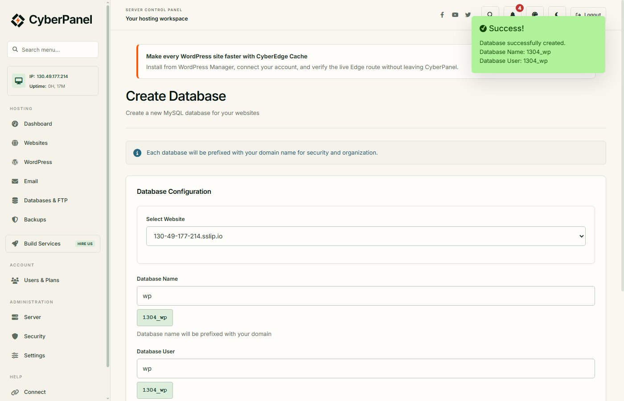This screenshot has height=401, width=624.
Task: Click the server monitor icon by IP
Action: click(19, 81)
